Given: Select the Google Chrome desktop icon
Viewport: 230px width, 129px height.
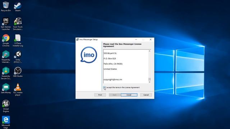Looking at the screenshot, I should coord(6,40).
